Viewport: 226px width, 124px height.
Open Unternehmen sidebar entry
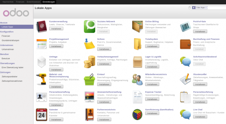pyautogui.click(x=8, y=49)
